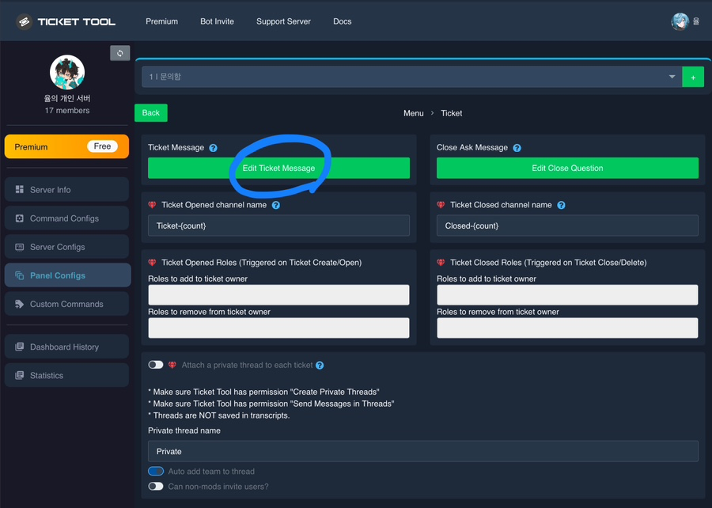Screen dimensions: 712x508
Task: Open the user avatar in top bar
Action: [x=680, y=21]
